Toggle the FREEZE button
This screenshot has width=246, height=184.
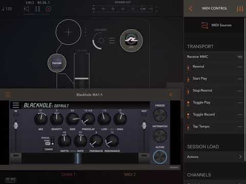[160, 115]
